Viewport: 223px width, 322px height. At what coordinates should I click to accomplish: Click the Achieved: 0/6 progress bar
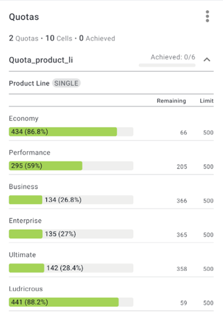pos(167,66)
